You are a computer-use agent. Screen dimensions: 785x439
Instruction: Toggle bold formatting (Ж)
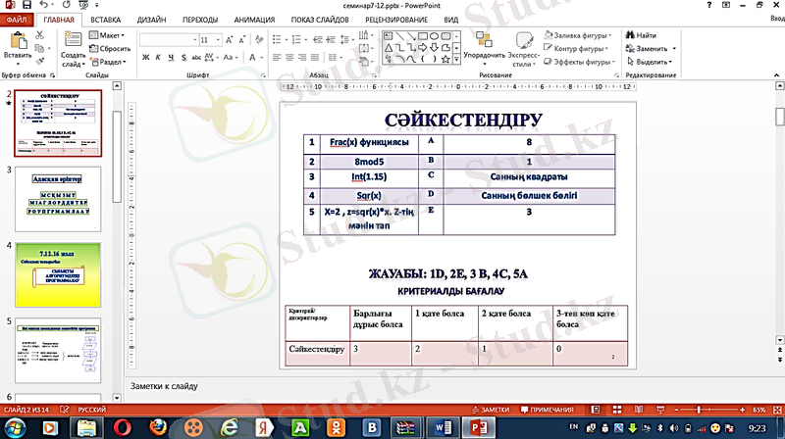(144, 57)
